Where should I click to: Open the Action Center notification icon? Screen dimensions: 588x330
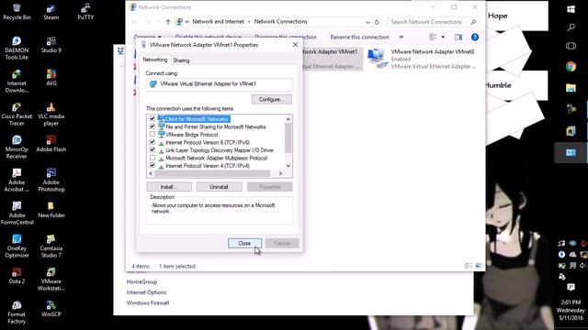click(571, 287)
